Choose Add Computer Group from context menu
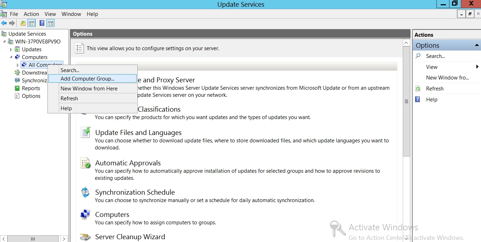Screen dimensions: 481x242 coord(87,79)
